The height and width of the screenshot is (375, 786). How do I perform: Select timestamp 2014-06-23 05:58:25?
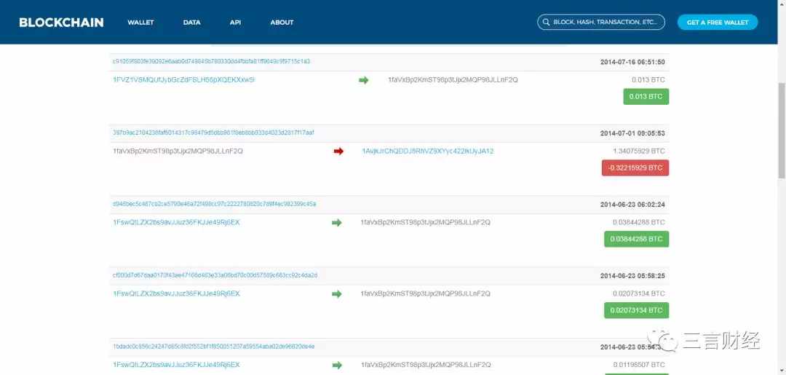pyautogui.click(x=632, y=276)
